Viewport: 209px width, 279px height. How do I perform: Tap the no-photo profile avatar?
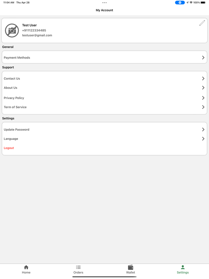point(12,30)
